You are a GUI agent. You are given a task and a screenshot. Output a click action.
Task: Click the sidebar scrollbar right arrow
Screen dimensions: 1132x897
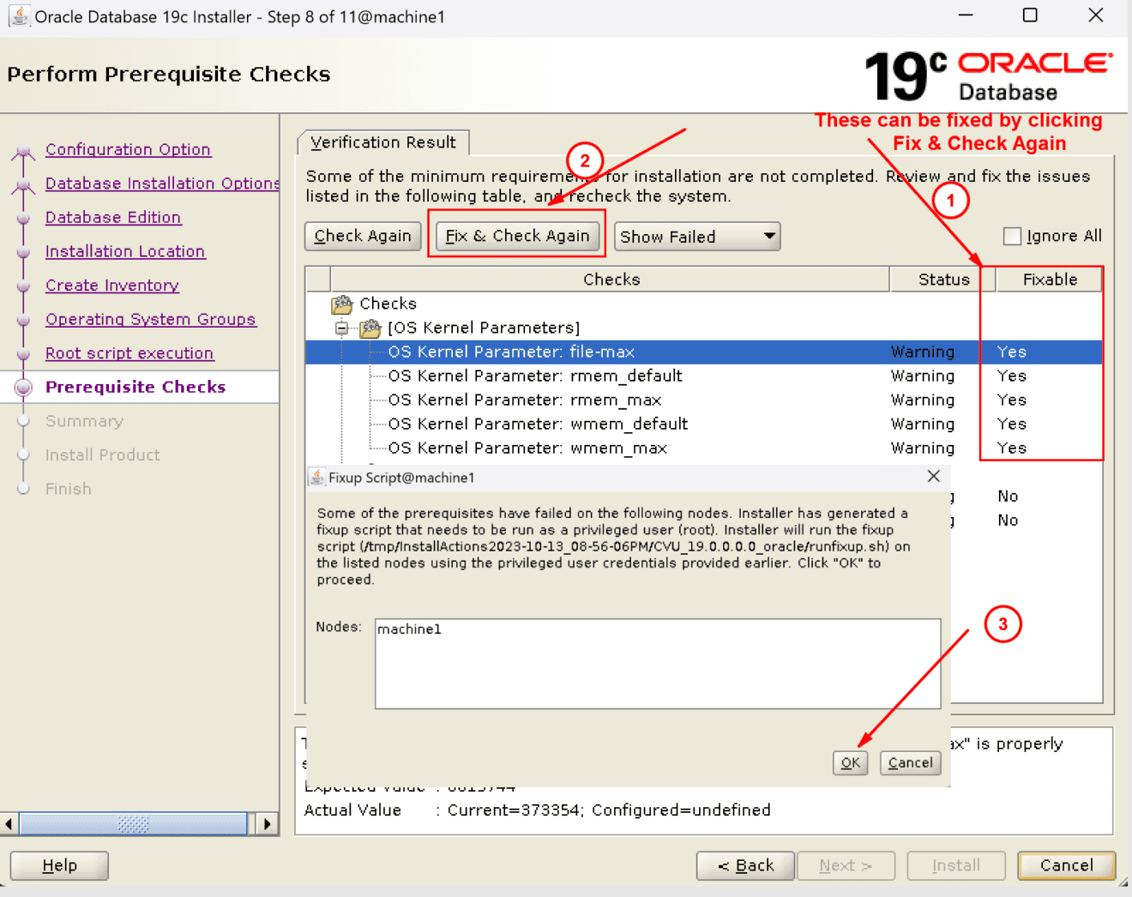click(x=267, y=823)
